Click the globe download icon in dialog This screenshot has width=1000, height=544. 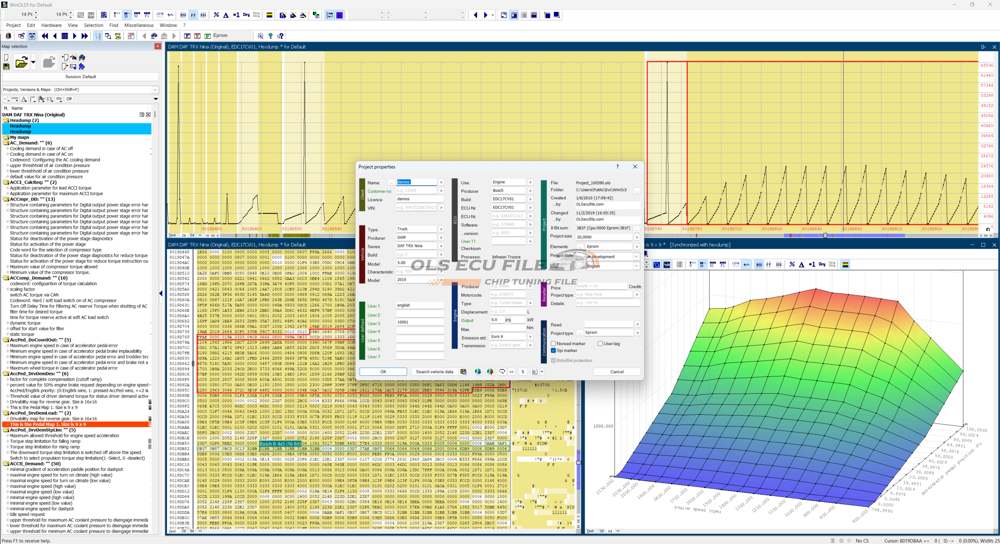[x=478, y=372]
